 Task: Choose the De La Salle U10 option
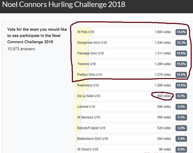coord(132,96)
